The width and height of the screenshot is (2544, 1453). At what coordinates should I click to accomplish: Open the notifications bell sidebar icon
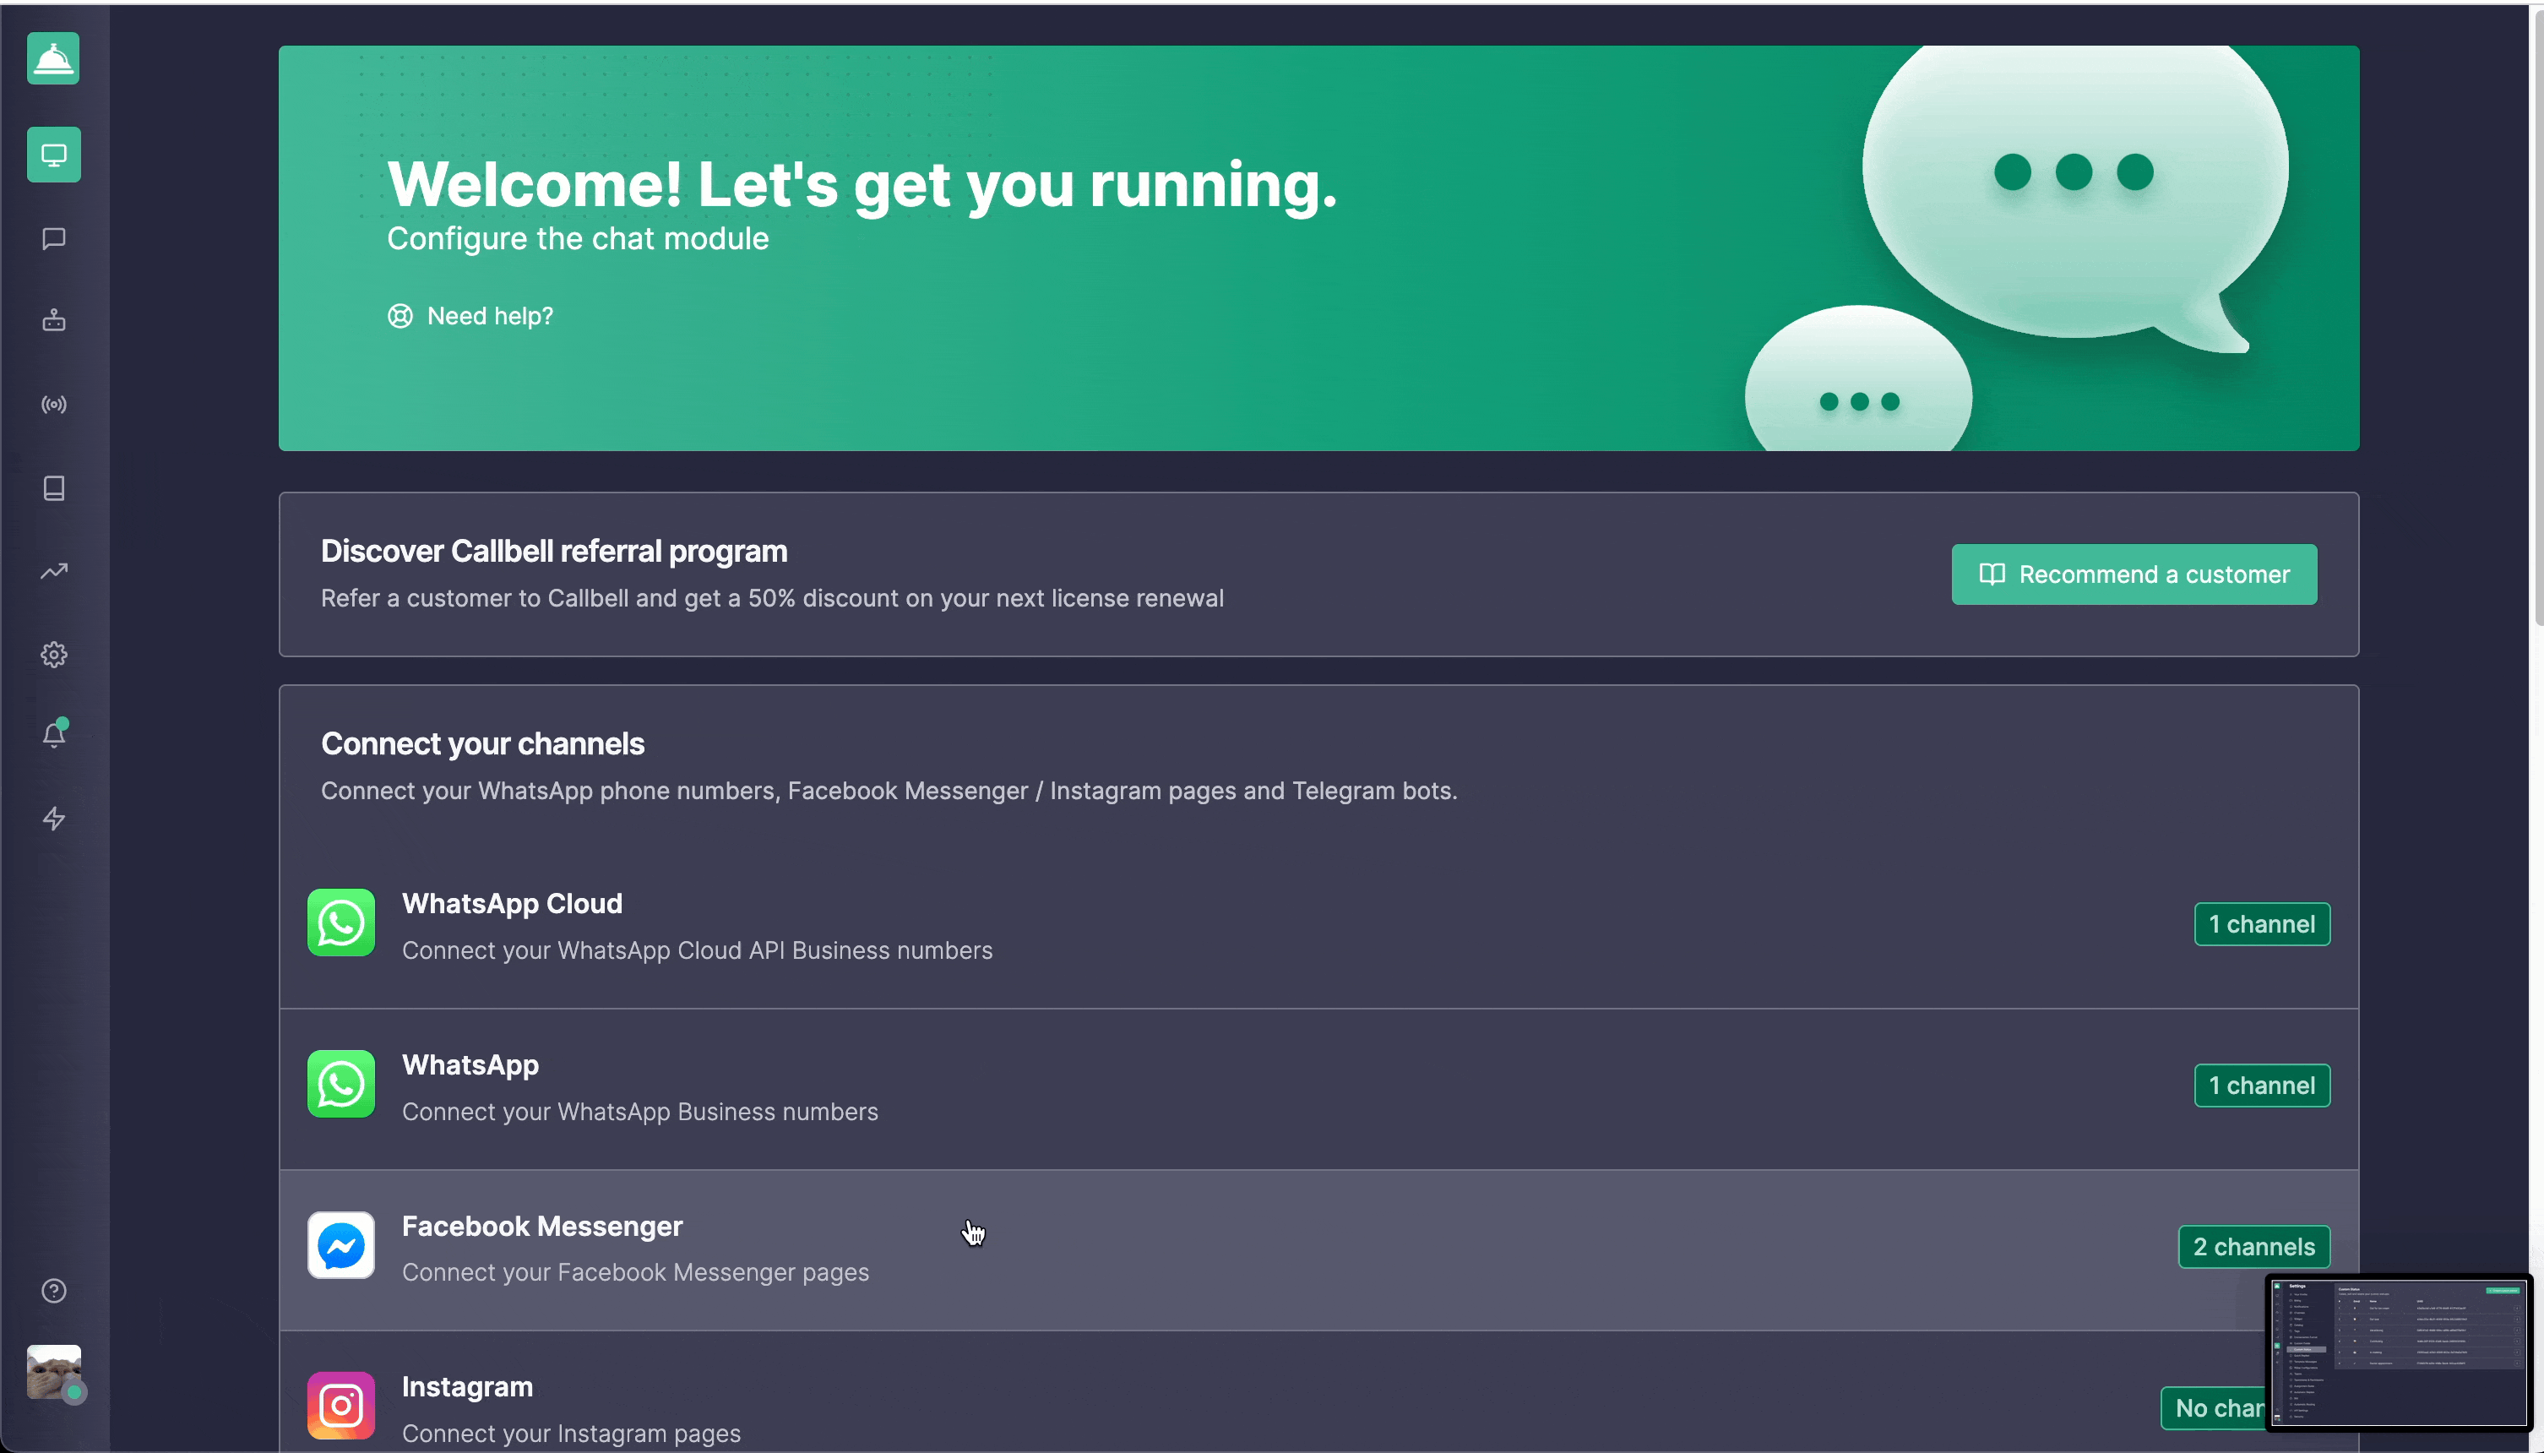pyautogui.click(x=54, y=734)
